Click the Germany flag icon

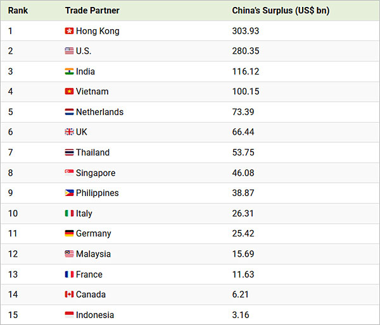69,234
